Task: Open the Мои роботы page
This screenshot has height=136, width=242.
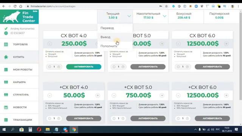Action: coord(19,70)
